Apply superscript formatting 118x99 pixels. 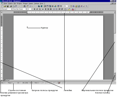84,6
